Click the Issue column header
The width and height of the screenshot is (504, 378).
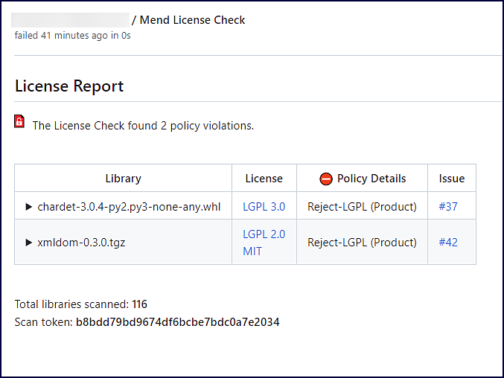[x=451, y=179]
